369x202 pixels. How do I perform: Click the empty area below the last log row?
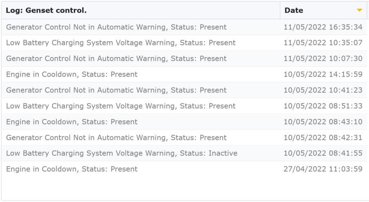coord(184,188)
